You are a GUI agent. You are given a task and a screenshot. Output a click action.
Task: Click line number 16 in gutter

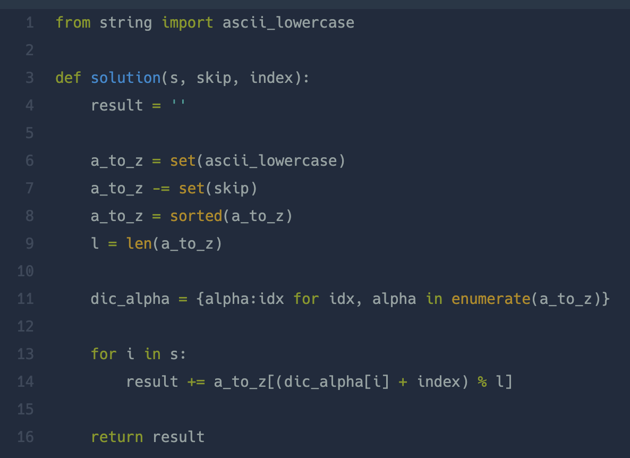(25, 437)
